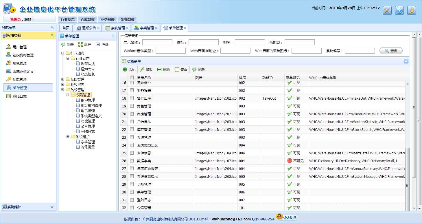Open the 仓库管理 top menu
Image resolution: width=422 pixels, height=223 pixels.
(88, 20)
